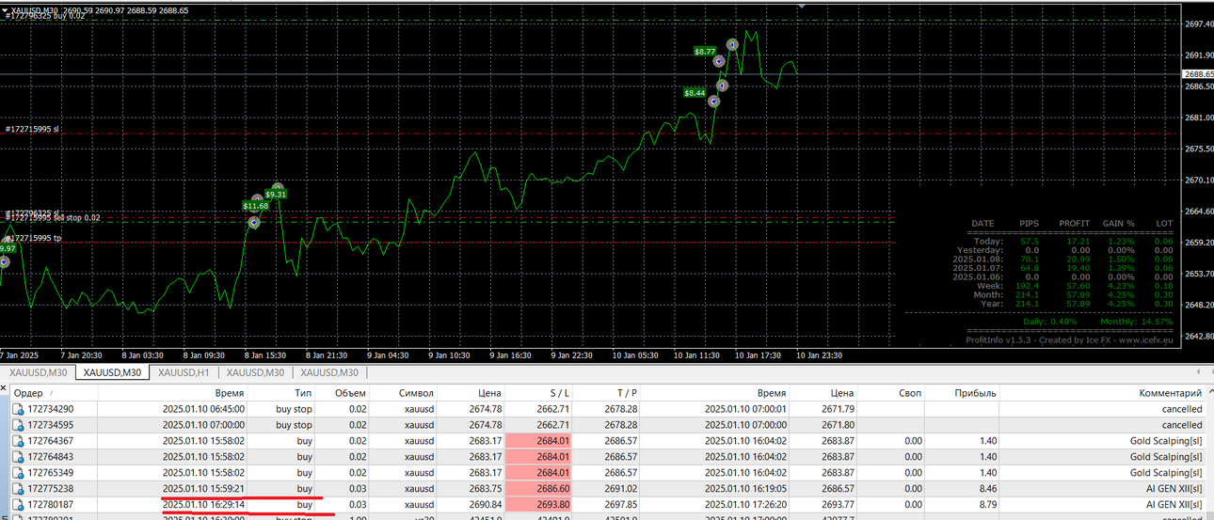The height and width of the screenshot is (520, 1214).
Task: Select the icon of order 172765349
Action: tap(18, 473)
